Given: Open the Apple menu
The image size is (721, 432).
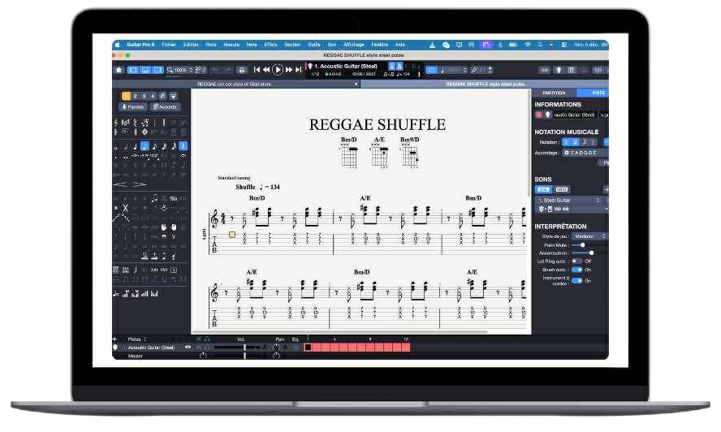Looking at the screenshot, I should coord(117,45).
